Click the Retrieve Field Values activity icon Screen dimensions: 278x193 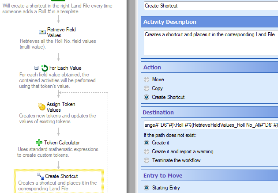pyautogui.click(x=42, y=32)
